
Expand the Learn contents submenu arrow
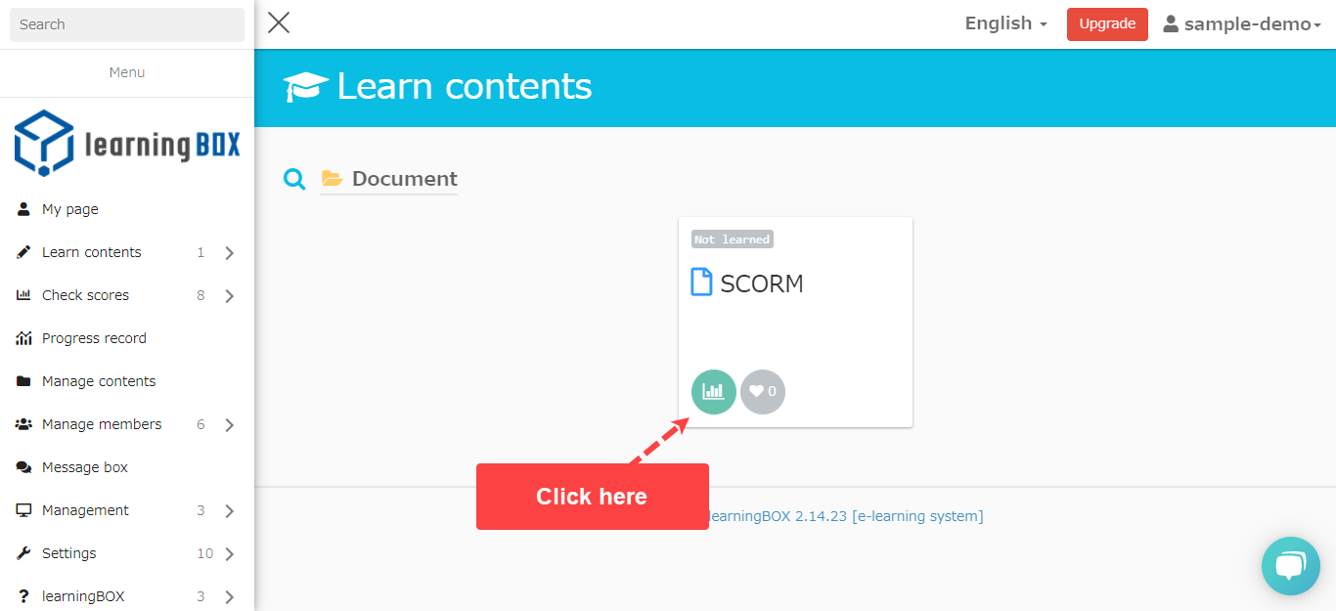[230, 253]
